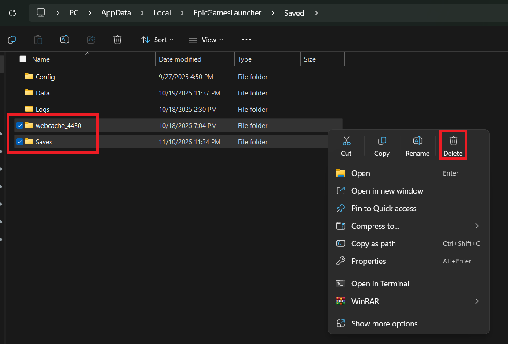Open the View dropdown
Screen dimensions: 508x344
[205, 40]
